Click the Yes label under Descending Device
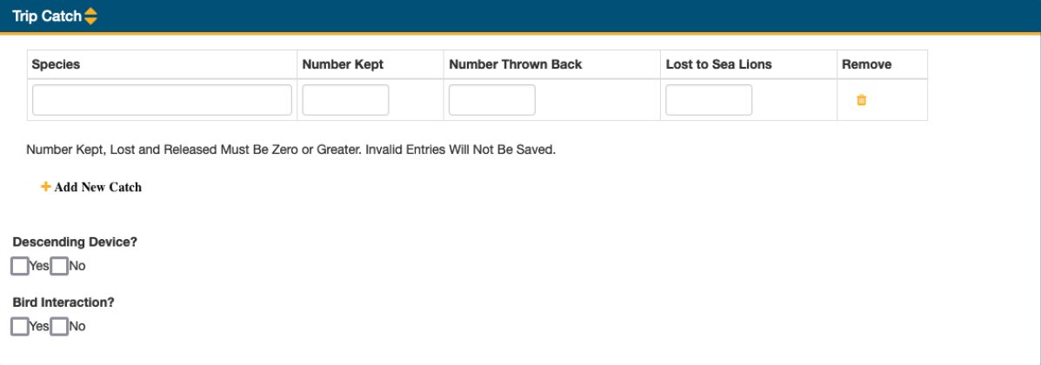The height and width of the screenshot is (365, 1041). [x=39, y=266]
